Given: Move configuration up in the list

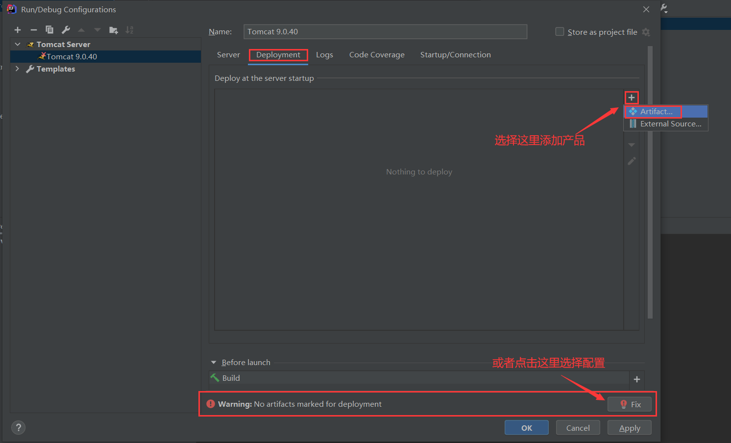Looking at the screenshot, I should tap(81, 30).
